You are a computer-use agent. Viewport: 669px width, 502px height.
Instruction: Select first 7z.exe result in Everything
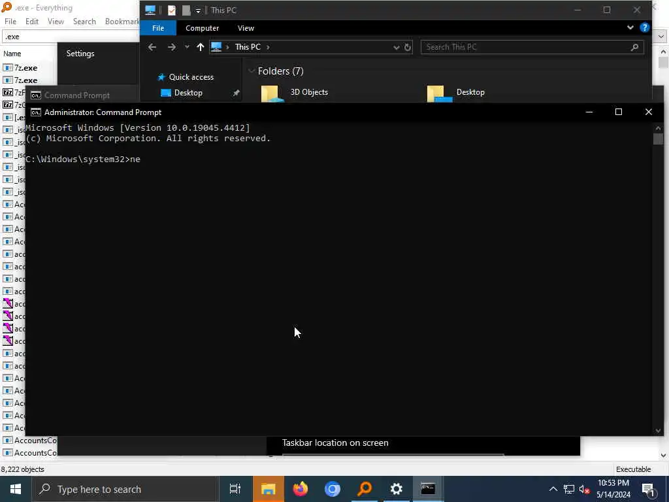pyautogui.click(x=25, y=68)
